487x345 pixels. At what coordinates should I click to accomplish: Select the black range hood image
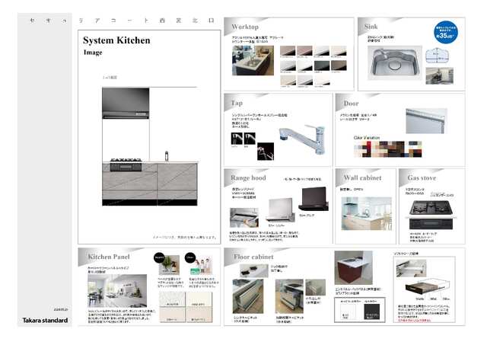tap(312, 200)
